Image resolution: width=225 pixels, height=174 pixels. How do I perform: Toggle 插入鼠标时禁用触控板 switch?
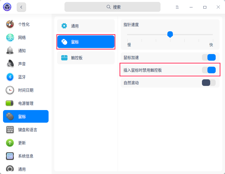pos(209,70)
